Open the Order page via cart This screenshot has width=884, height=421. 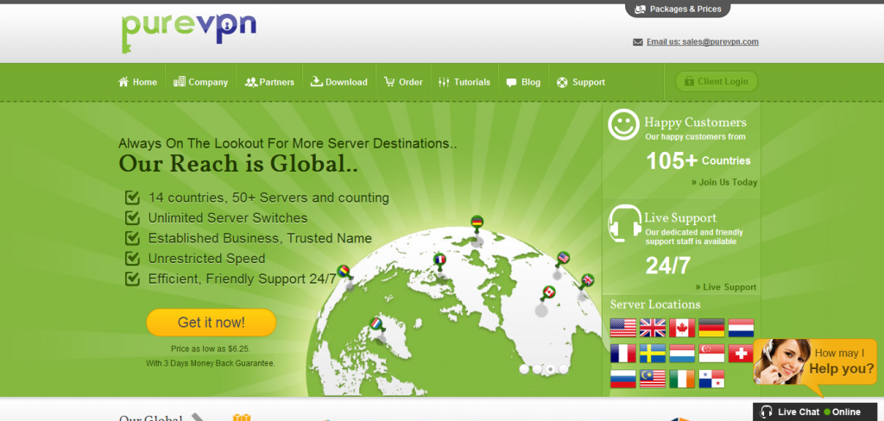(x=404, y=82)
